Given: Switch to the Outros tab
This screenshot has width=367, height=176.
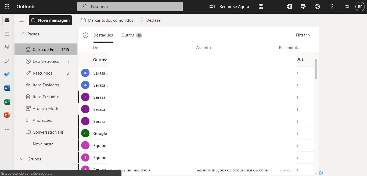Looking at the screenshot, I should (132, 35).
